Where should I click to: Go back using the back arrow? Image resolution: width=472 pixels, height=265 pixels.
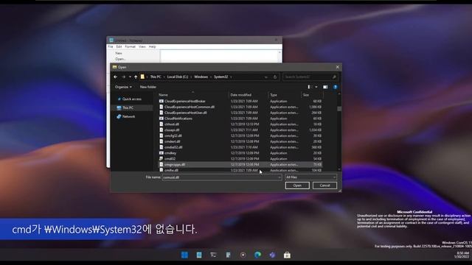click(x=116, y=77)
